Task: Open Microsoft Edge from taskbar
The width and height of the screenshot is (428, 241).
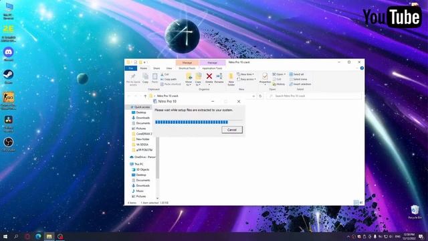Action: pos(38,236)
